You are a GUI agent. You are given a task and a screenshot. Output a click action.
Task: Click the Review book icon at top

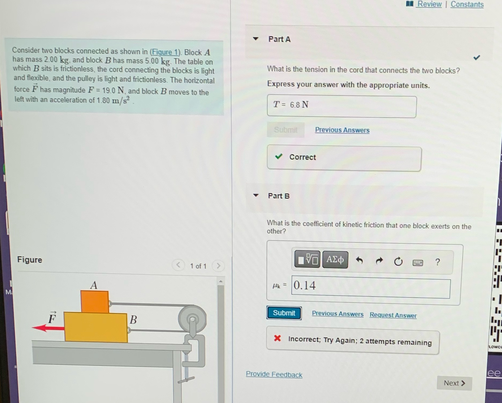tap(410, 4)
